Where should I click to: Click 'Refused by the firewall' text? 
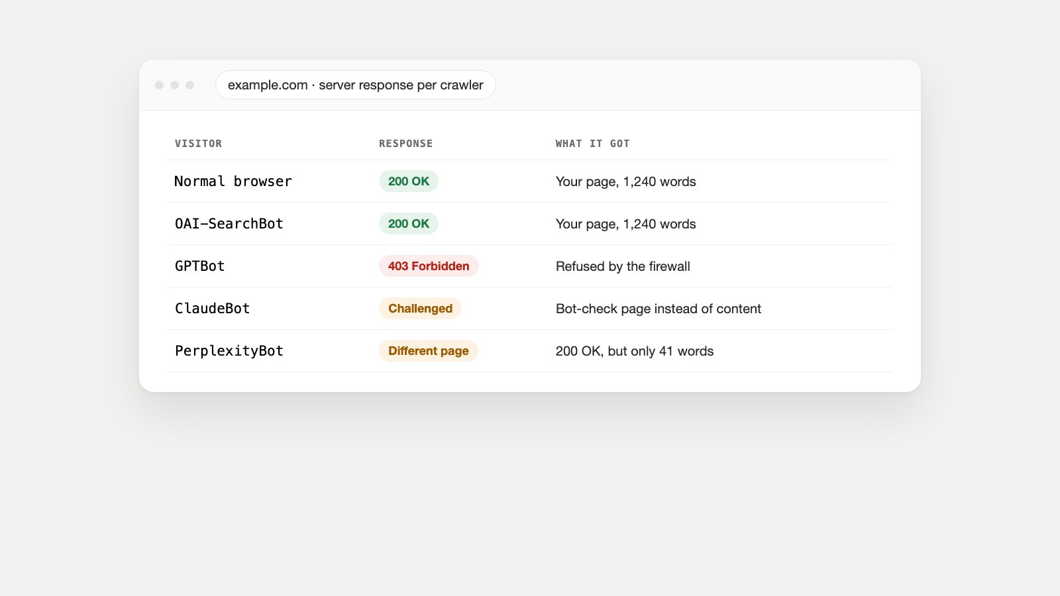(623, 266)
